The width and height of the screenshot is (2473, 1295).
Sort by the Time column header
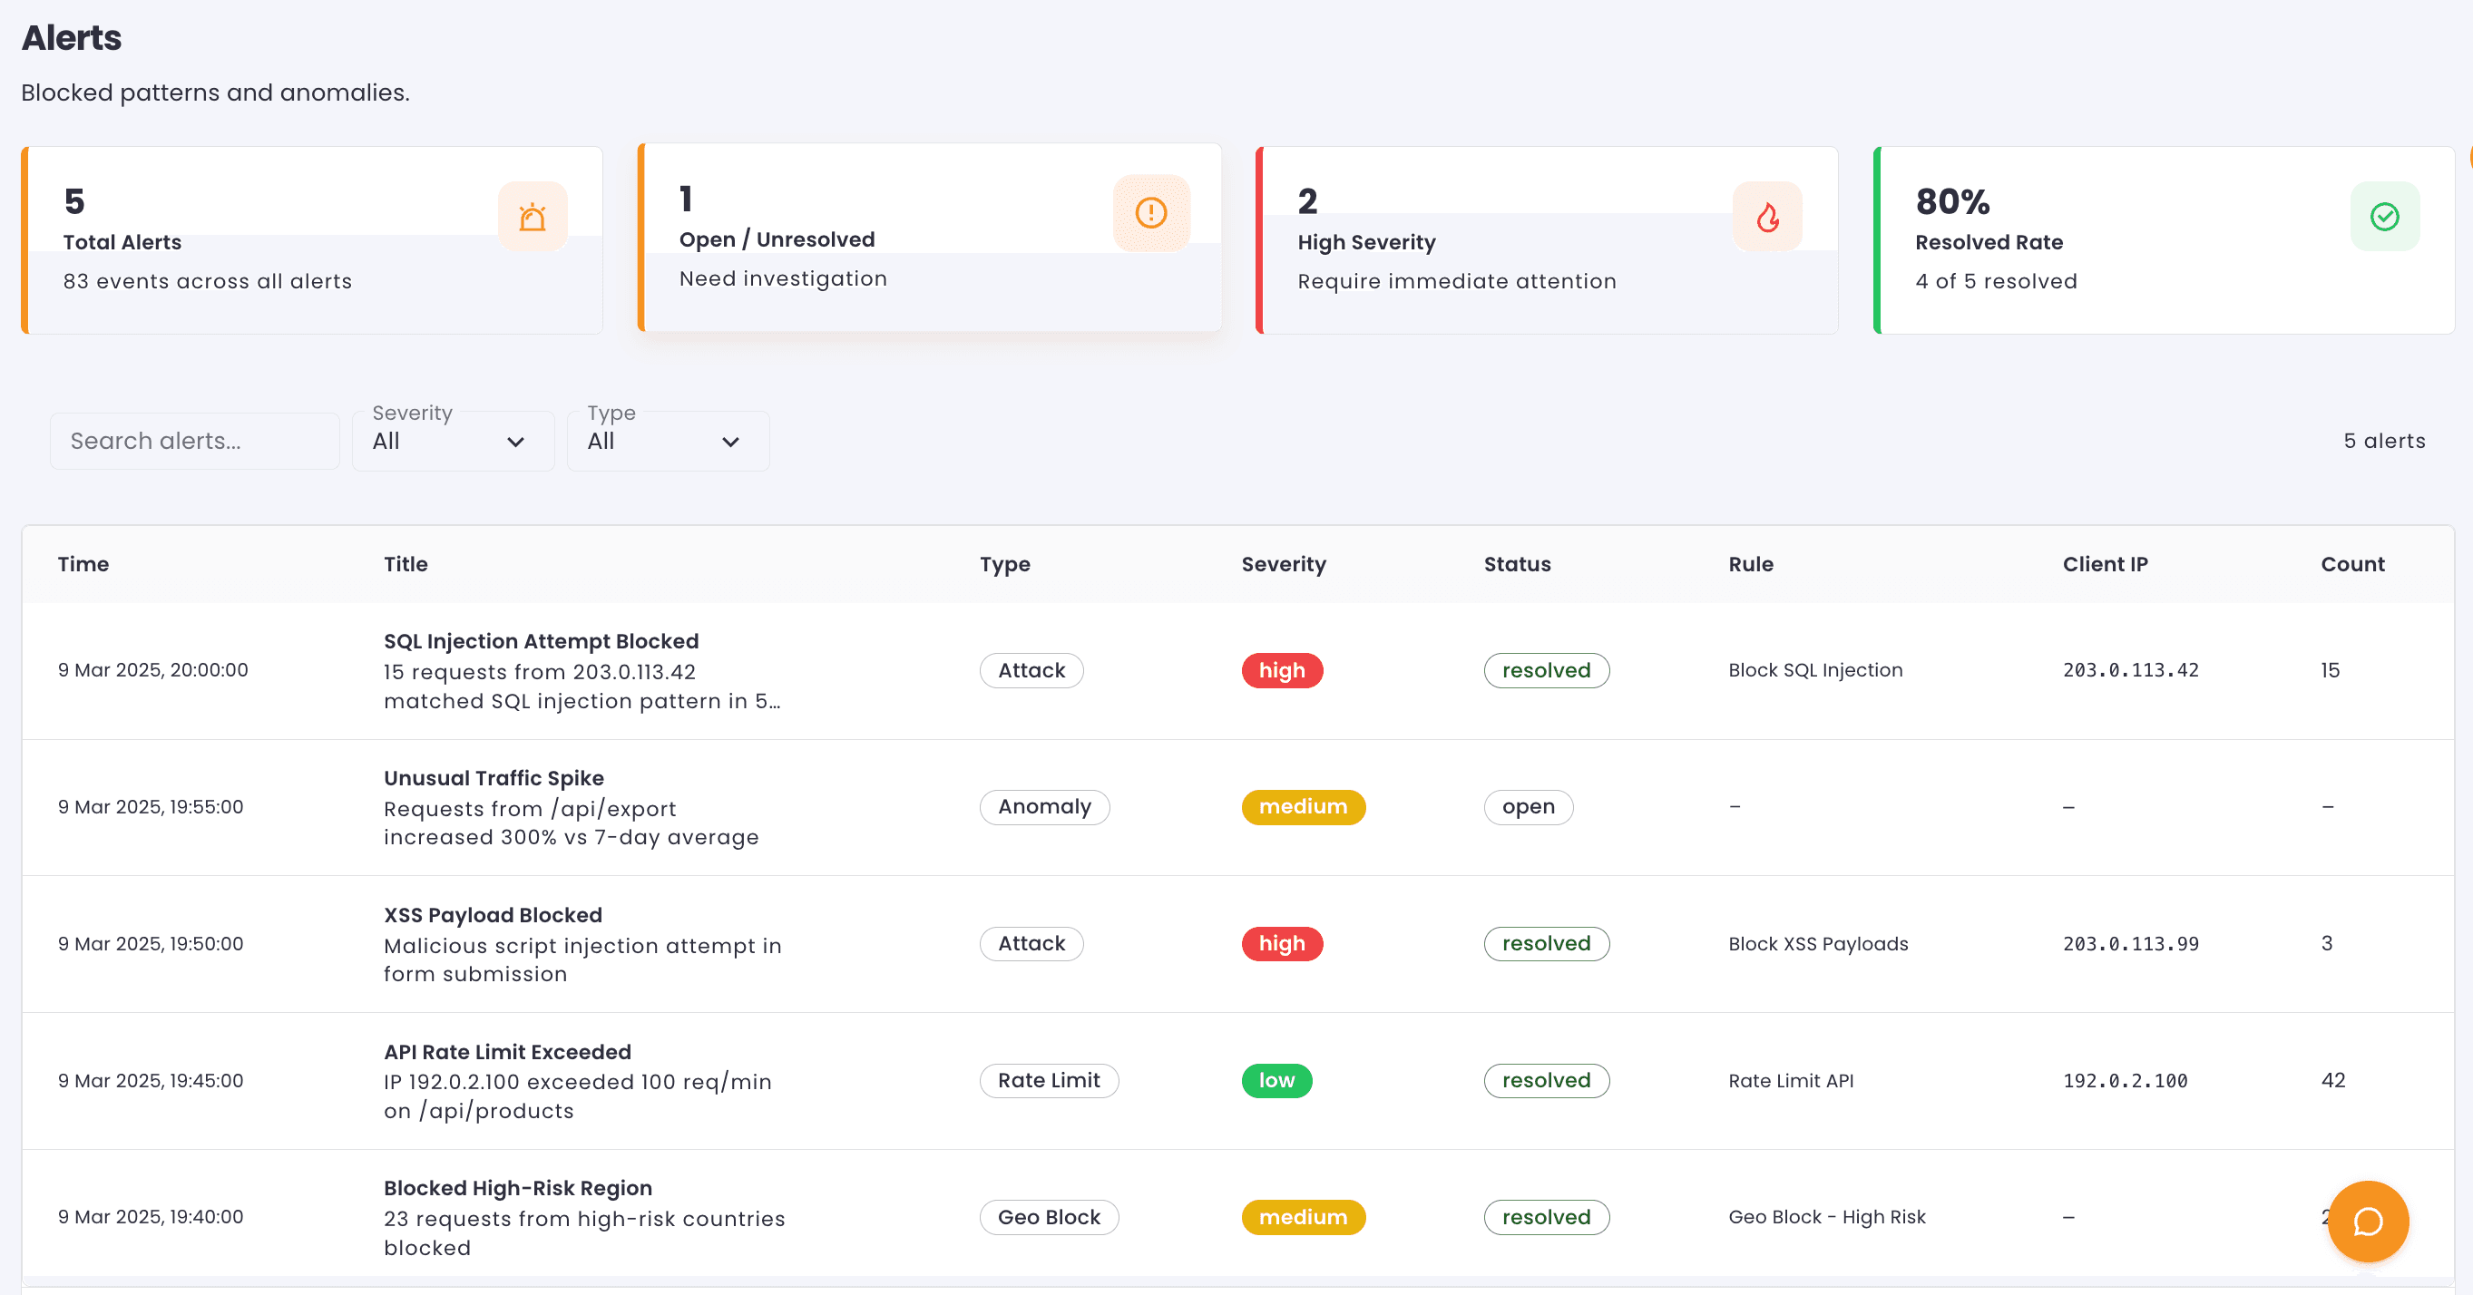click(x=83, y=564)
